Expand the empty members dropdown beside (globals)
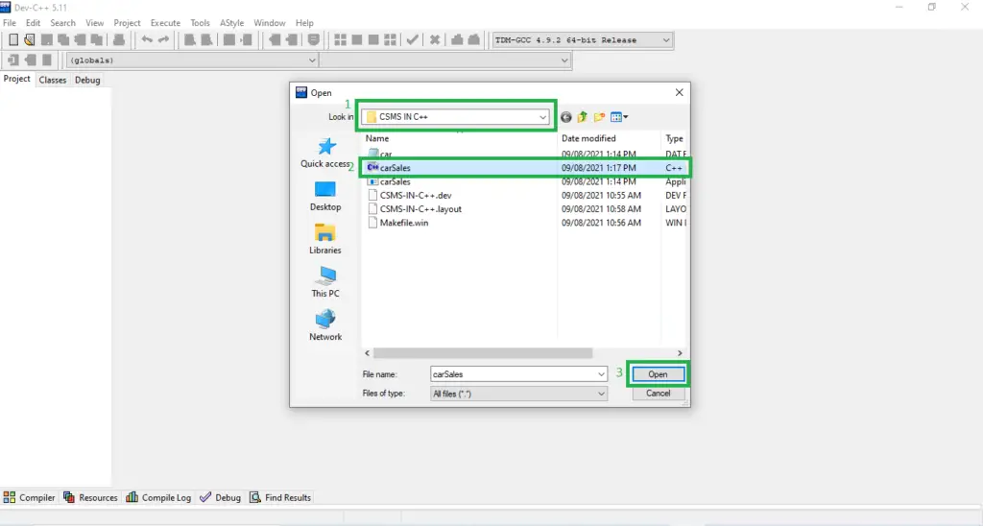983x526 pixels. pyautogui.click(x=564, y=60)
